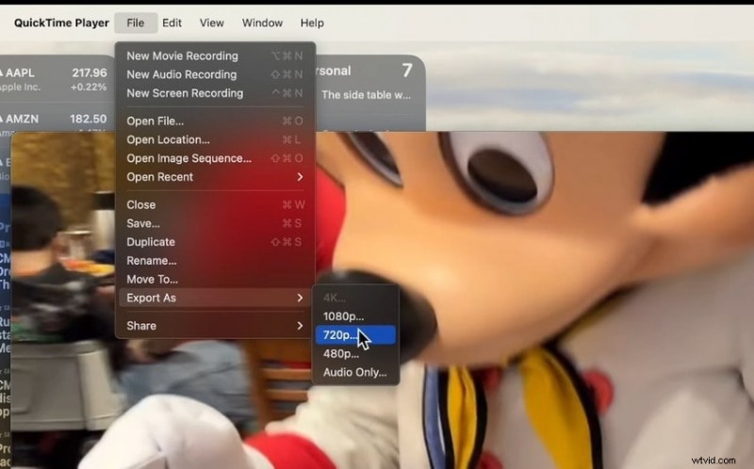Open the QuickTime Player app menu
The width and height of the screenshot is (754, 469).
(x=61, y=23)
